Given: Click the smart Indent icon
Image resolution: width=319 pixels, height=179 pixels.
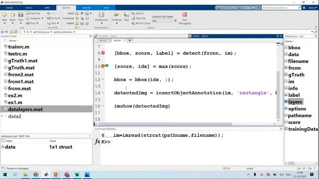Looking at the screenshot, I should 77,23.
